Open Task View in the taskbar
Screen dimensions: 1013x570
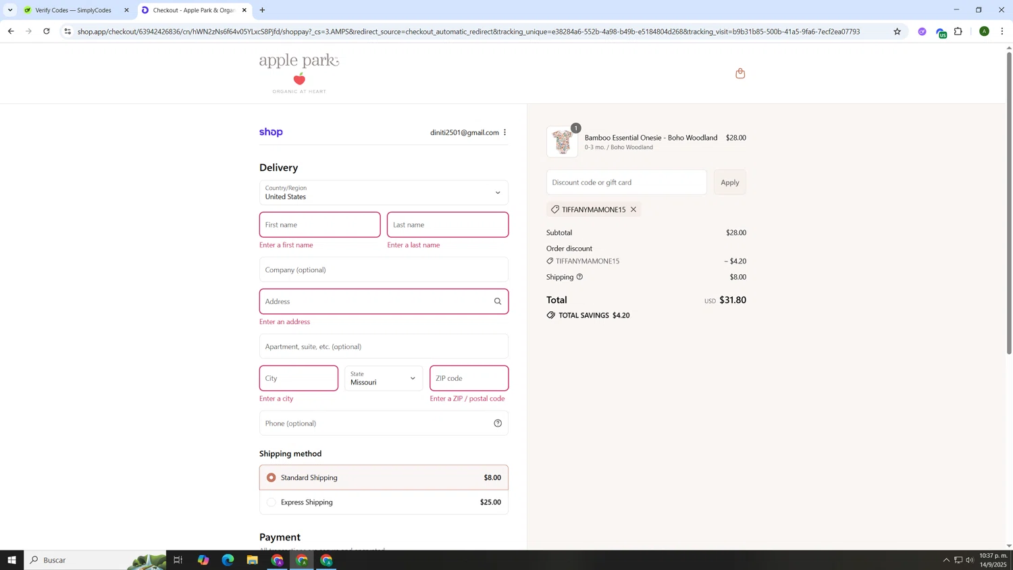click(x=178, y=560)
